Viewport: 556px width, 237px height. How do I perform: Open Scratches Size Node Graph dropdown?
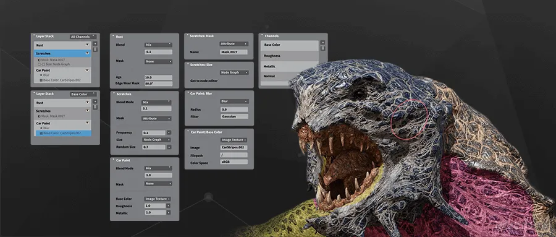(x=156, y=140)
